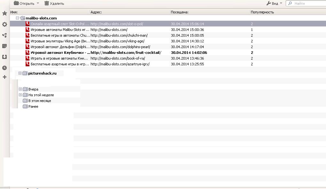
Task: Collapse the malibu-slots.com tree node
Action: pyautogui.click(x=18, y=18)
